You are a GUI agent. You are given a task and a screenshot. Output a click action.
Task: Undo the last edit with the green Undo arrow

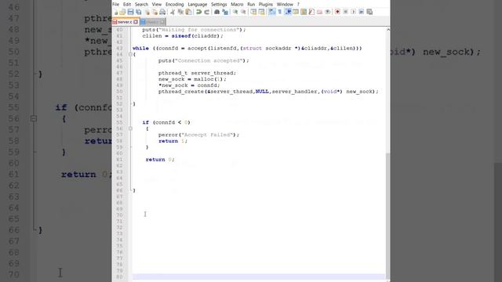point(198,12)
